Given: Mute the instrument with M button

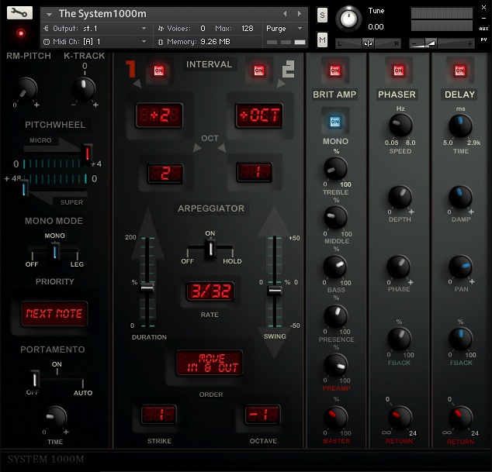Looking at the screenshot, I should 322,40.
